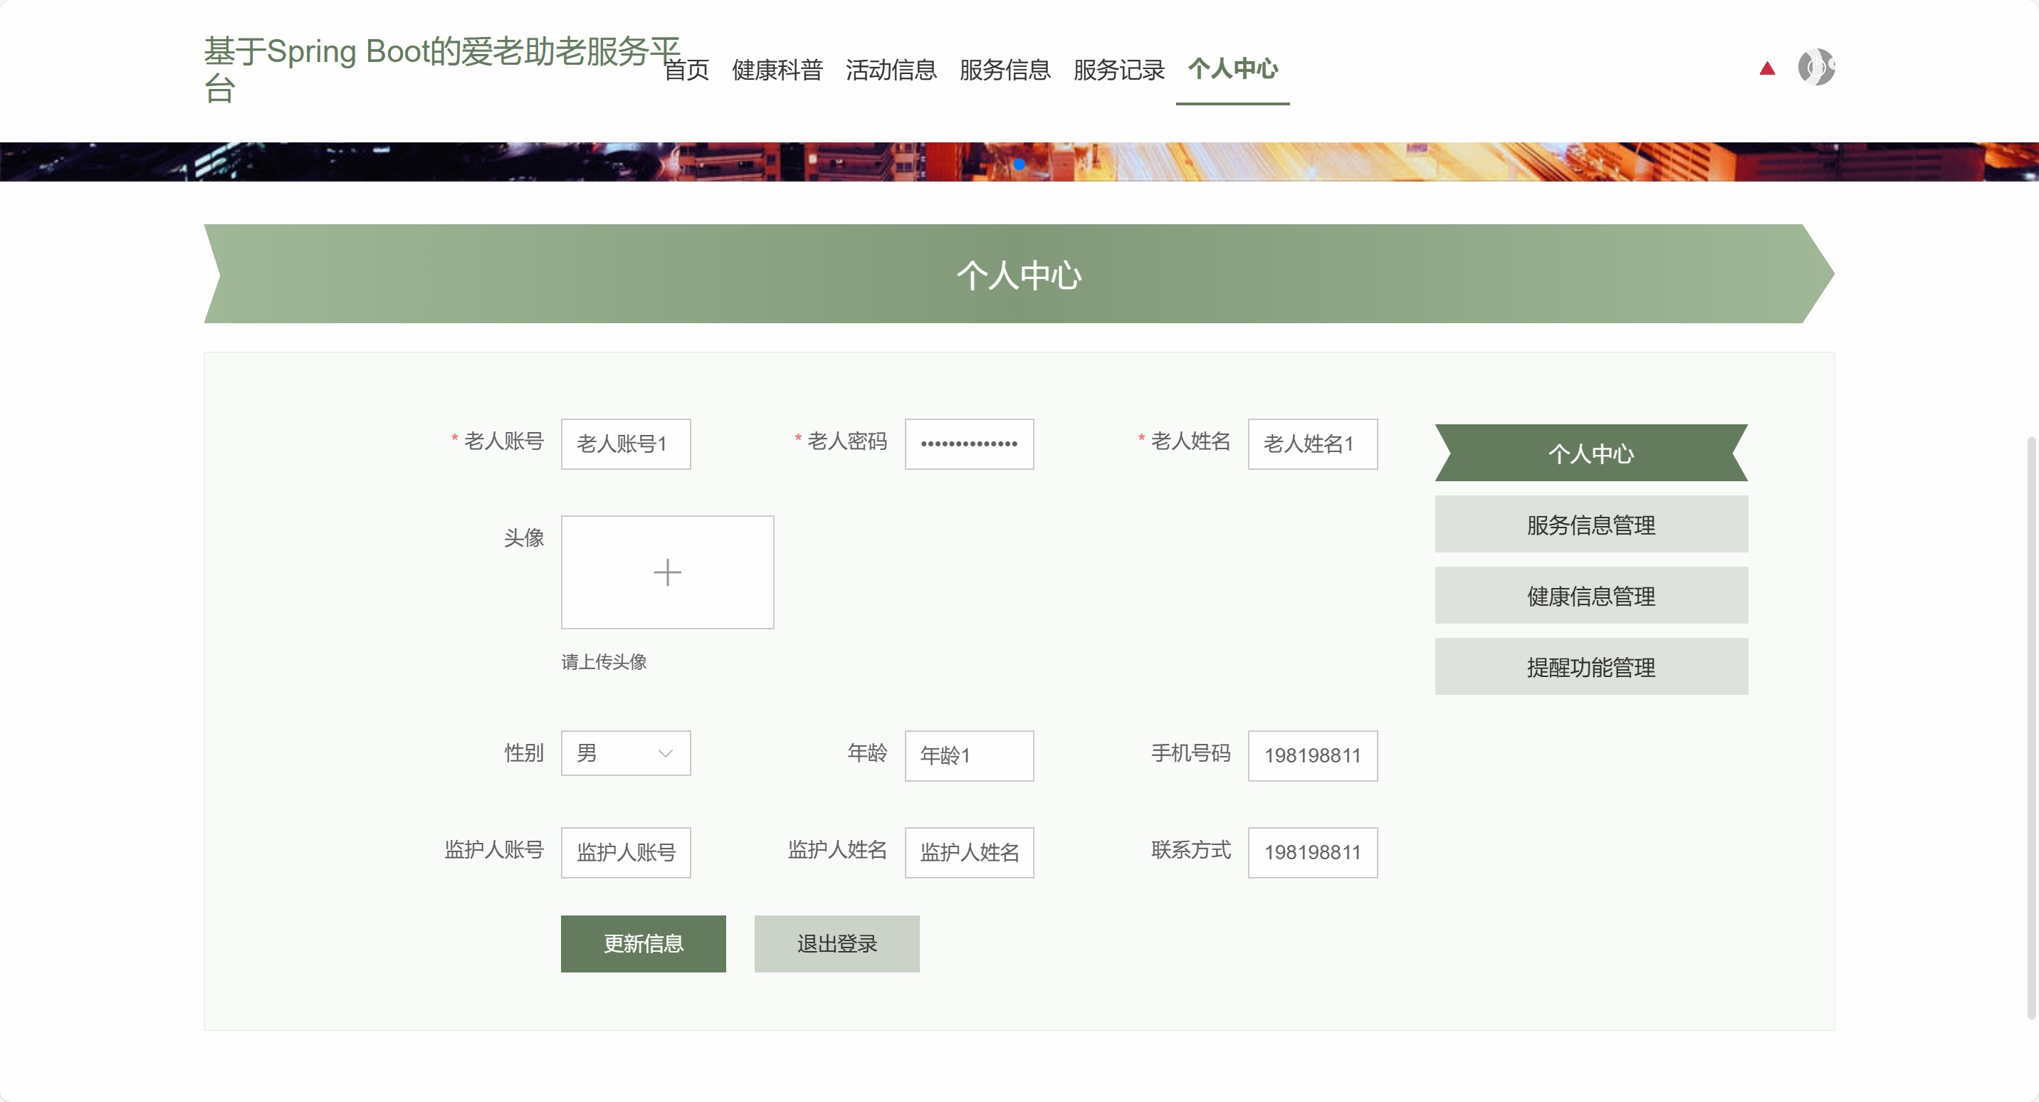
Task: Open the 性别 gender dropdown
Action: pyautogui.click(x=625, y=753)
